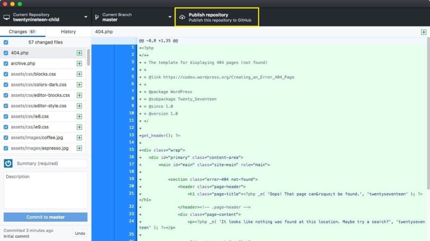The height and width of the screenshot is (241, 430).
Task: Click the commit author avatar icon
Action: 8,163
